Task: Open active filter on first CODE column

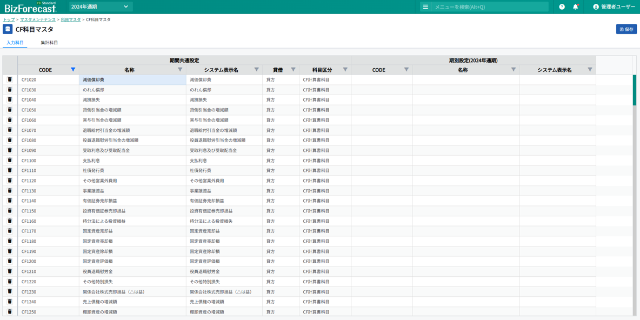Action: point(73,70)
